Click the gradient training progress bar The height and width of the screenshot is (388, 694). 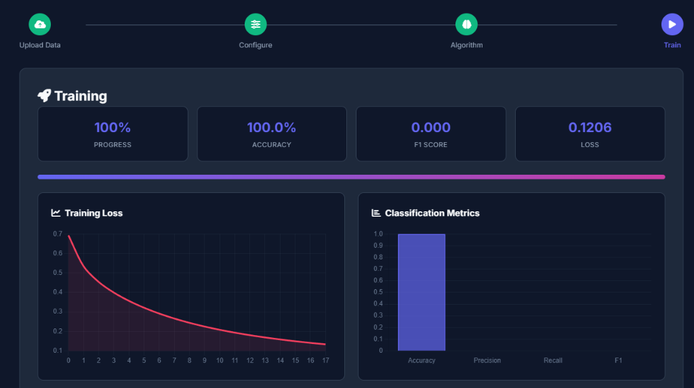[351, 177]
